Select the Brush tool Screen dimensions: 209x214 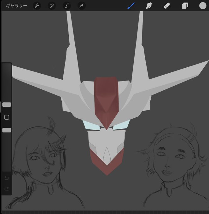click(131, 6)
